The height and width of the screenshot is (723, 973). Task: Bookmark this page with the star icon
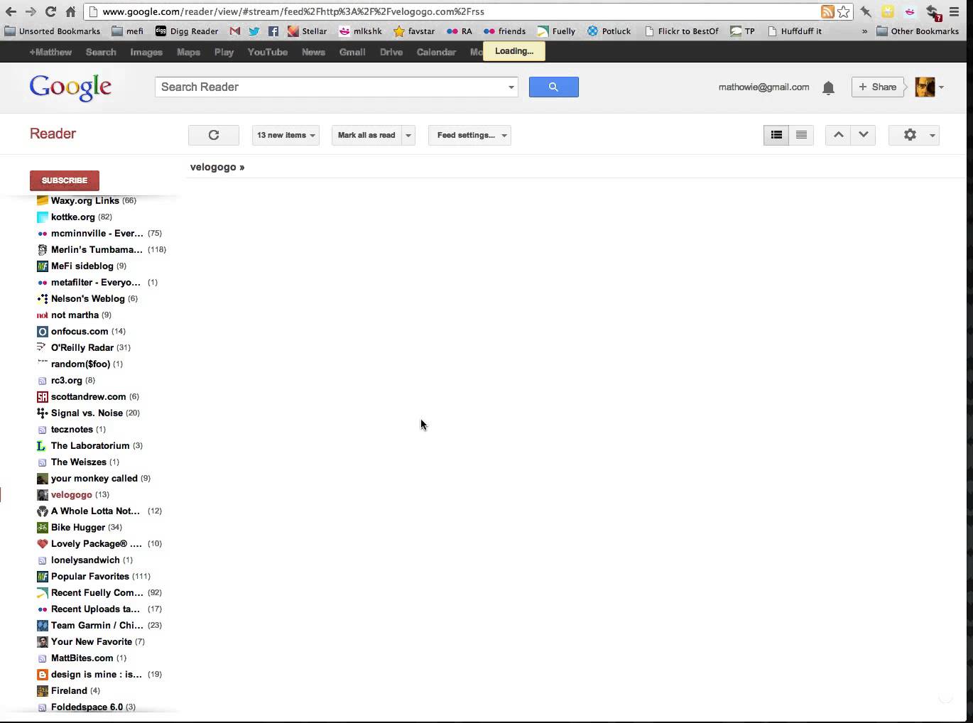(843, 11)
